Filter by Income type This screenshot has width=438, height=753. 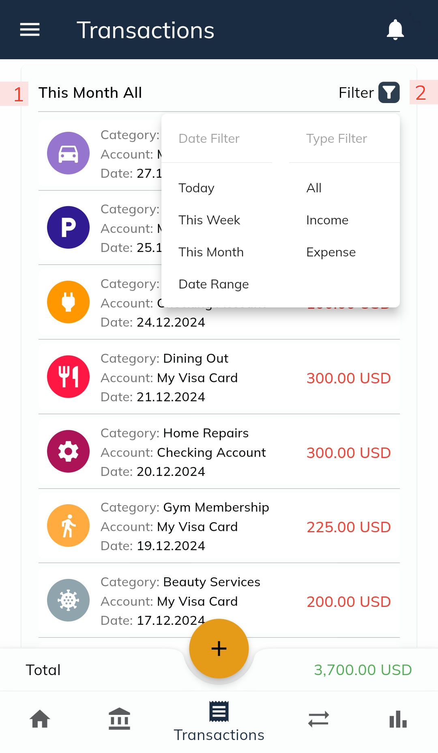tap(327, 220)
